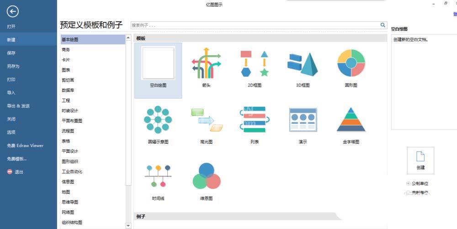Viewport: 457px width, 229px height.
Task: Open 选项 options menu item
Action: click(11, 132)
